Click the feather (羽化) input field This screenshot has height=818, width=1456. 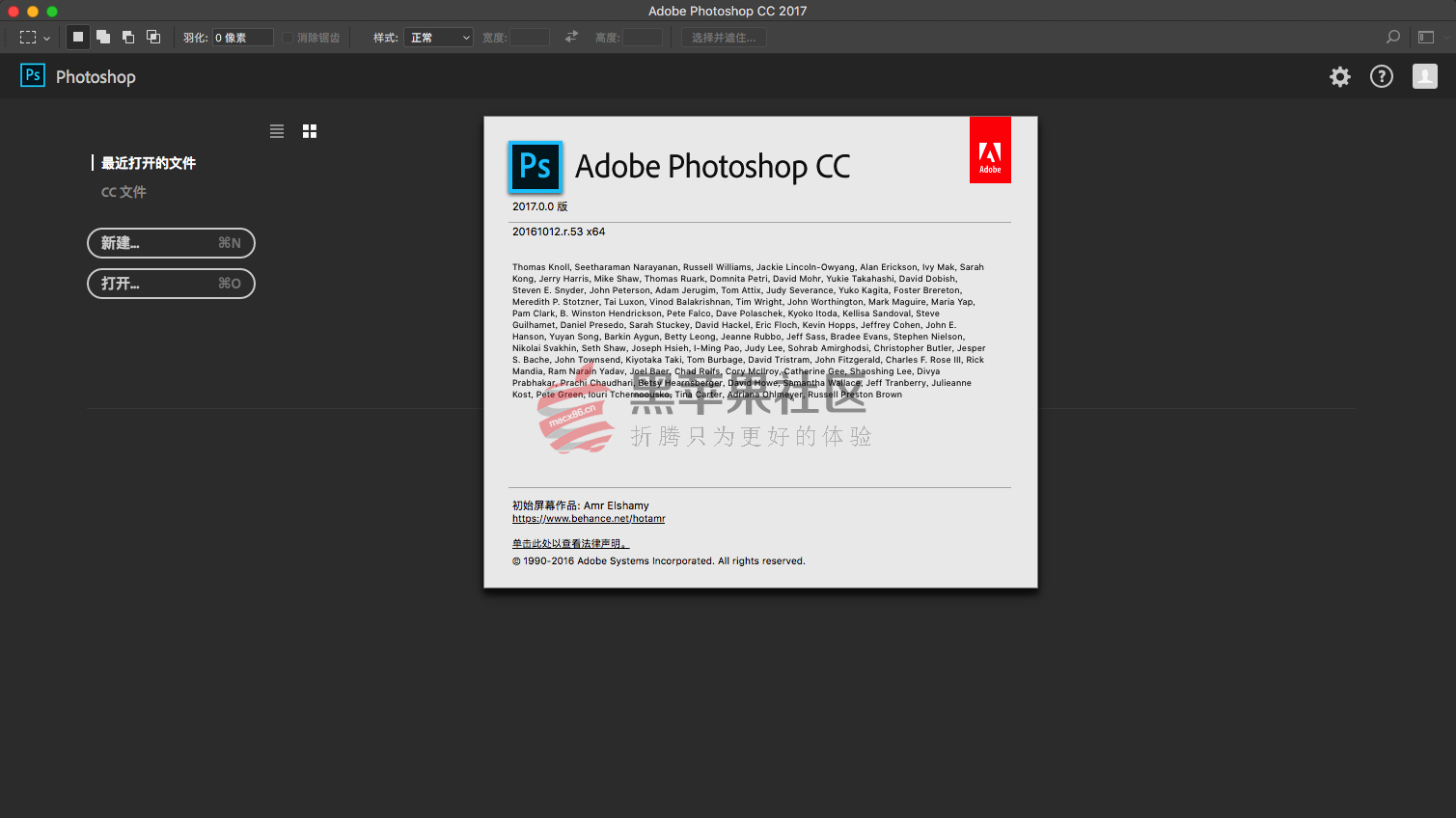click(x=243, y=38)
